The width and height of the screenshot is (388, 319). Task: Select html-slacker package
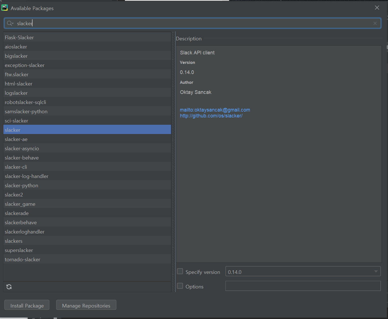[87, 84]
